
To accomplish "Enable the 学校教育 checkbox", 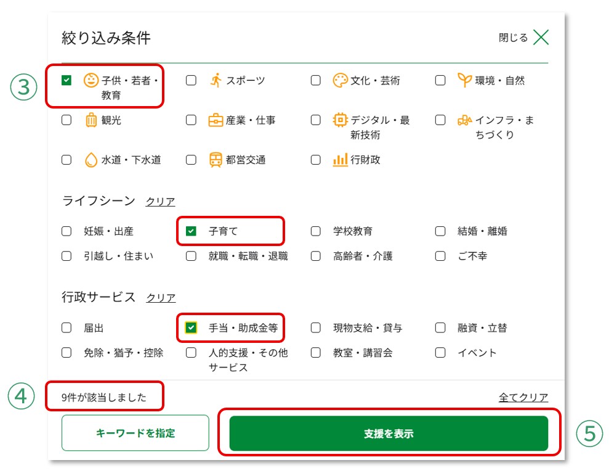I will (315, 231).
